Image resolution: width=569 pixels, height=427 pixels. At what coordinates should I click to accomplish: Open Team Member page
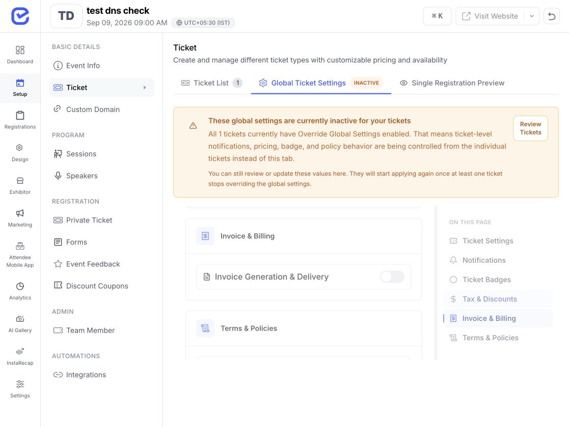pos(101,331)
